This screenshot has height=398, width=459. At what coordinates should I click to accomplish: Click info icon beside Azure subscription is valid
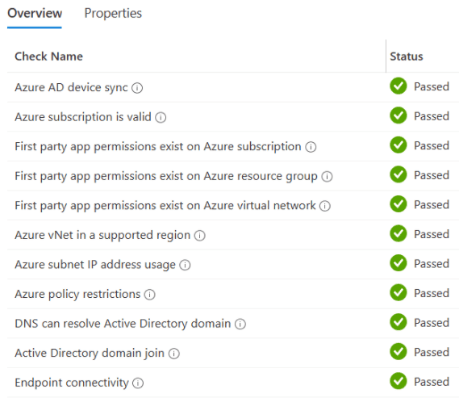pos(161,117)
